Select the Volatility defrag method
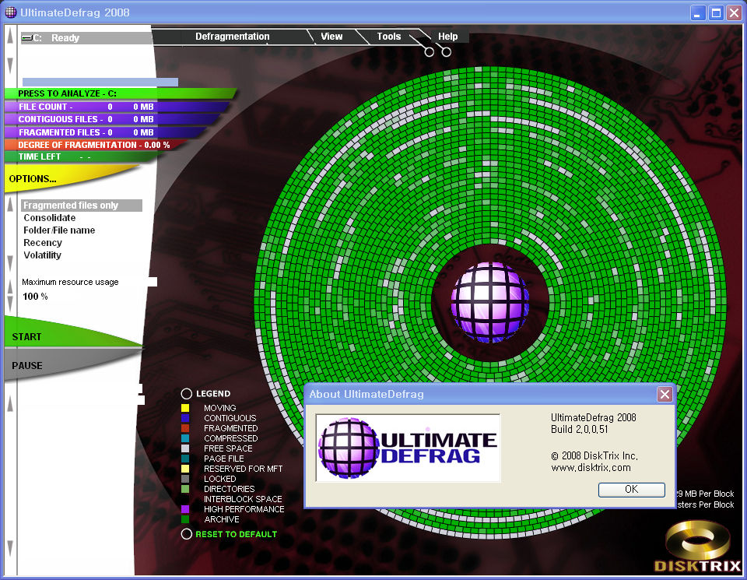 [42, 255]
